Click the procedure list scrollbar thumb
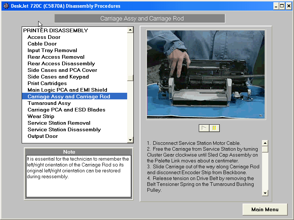 click(x=130, y=78)
